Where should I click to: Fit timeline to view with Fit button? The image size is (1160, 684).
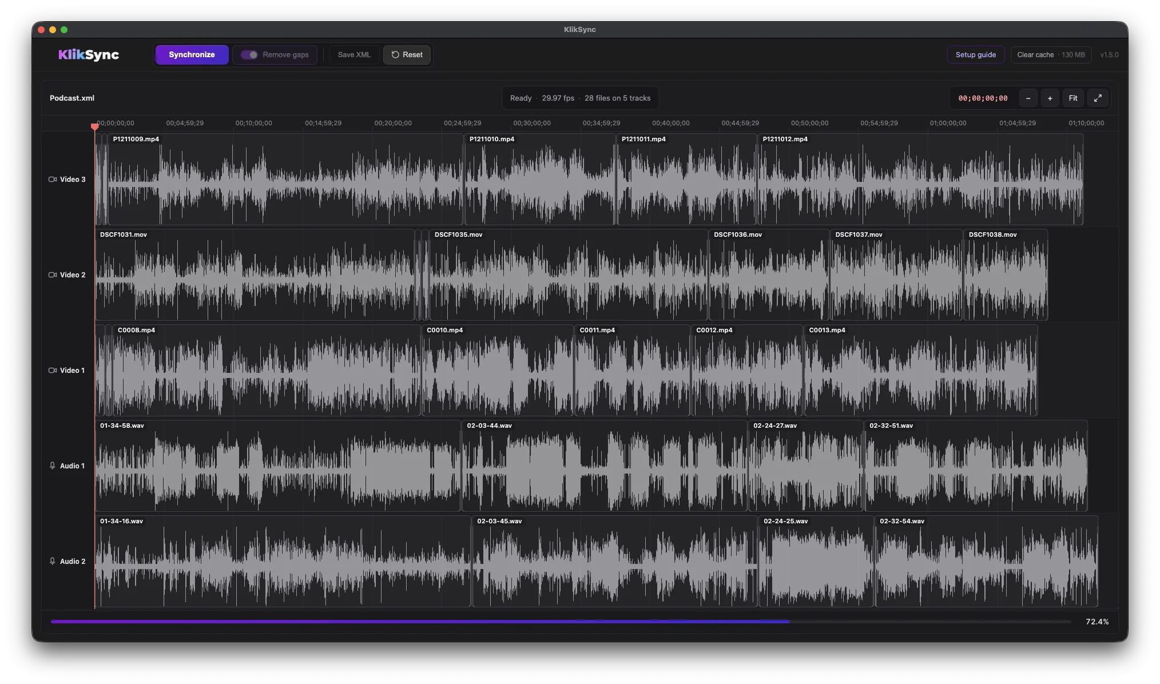(x=1073, y=98)
